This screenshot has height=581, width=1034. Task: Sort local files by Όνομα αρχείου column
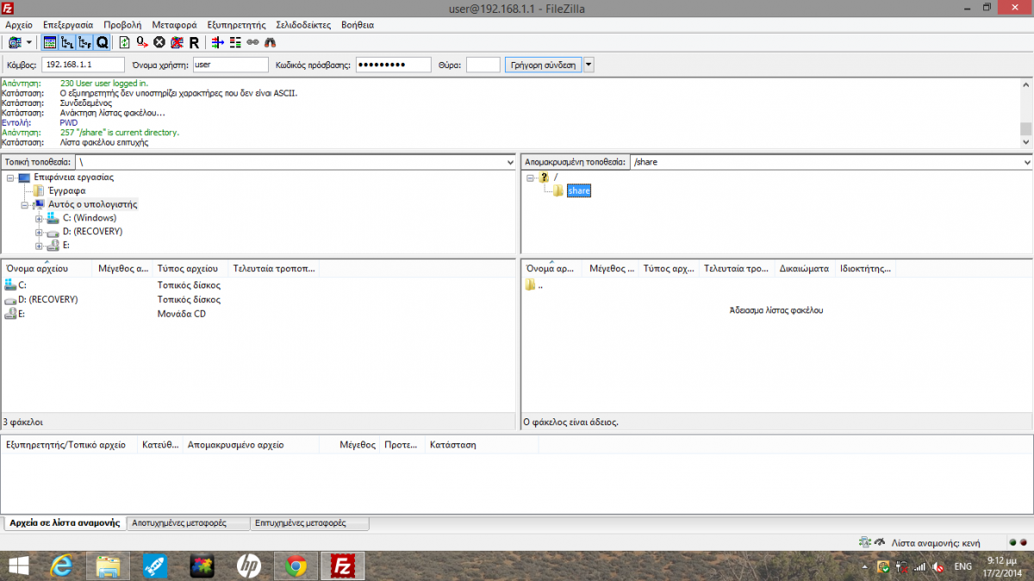(x=47, y=269)
